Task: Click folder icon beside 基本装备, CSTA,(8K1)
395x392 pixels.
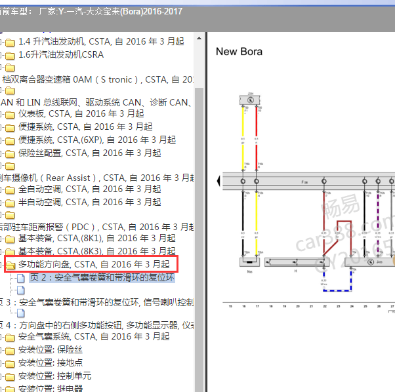Action: 10,239
